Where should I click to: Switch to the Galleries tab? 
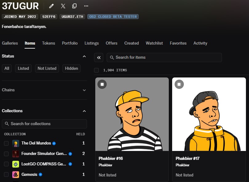[x=10, y=43]
